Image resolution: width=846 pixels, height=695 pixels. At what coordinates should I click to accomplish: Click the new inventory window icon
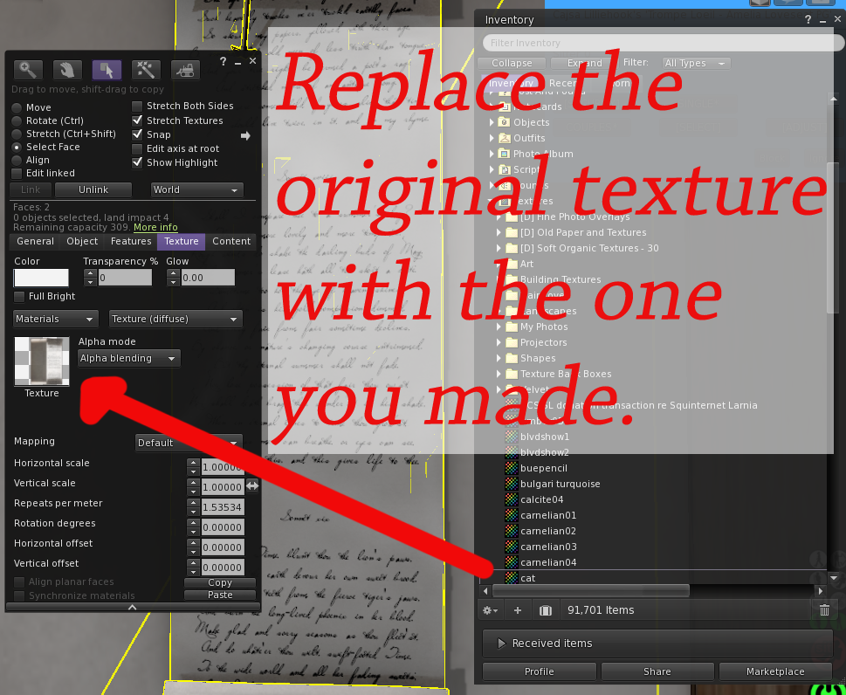pyautogui.click(x=546, y=610)
